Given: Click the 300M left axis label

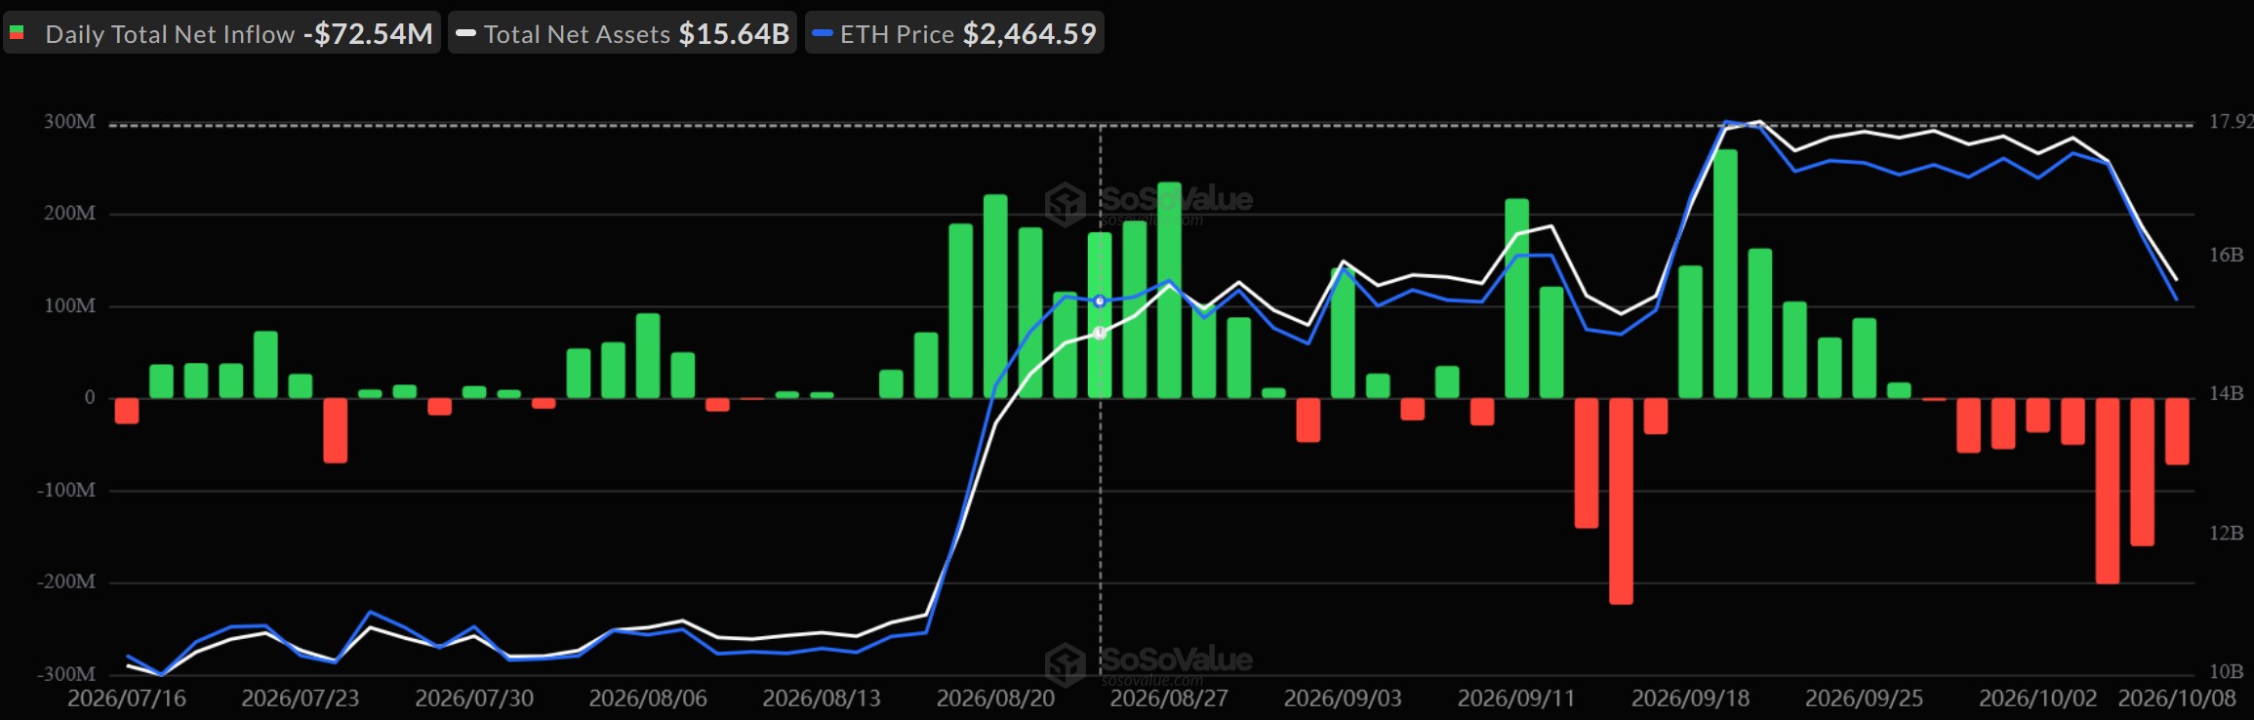Looking at the screenshot, I should tap(70, 122).
